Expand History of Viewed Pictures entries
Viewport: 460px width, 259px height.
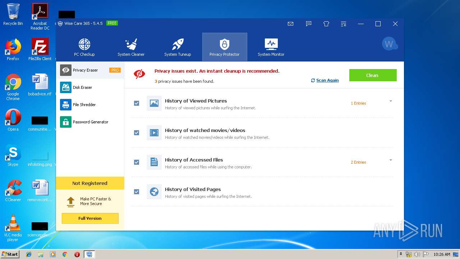point(391,101)
